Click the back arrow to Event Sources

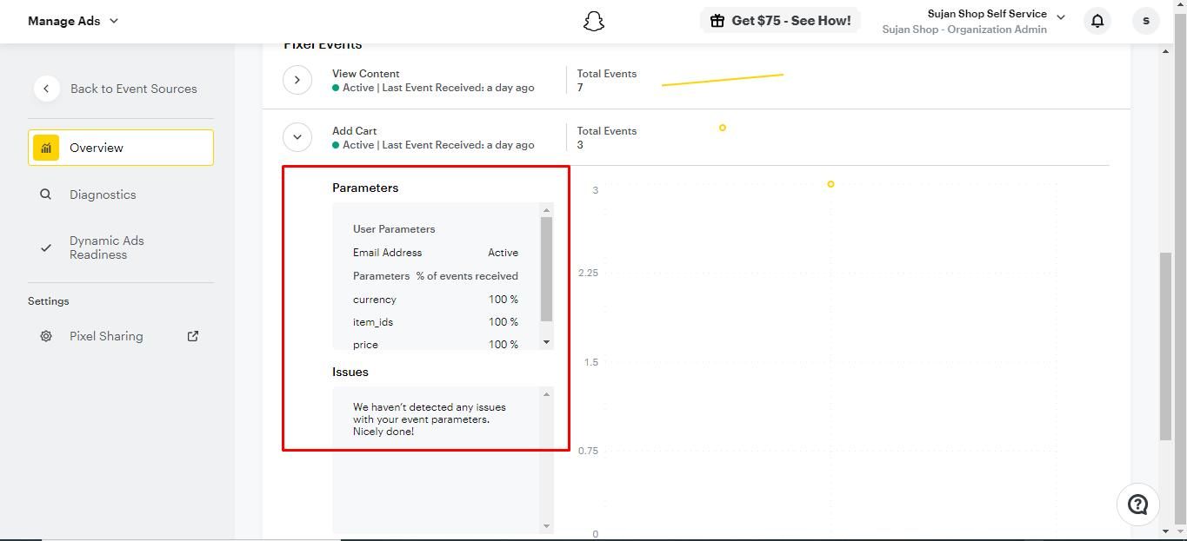tap(46, 89)
